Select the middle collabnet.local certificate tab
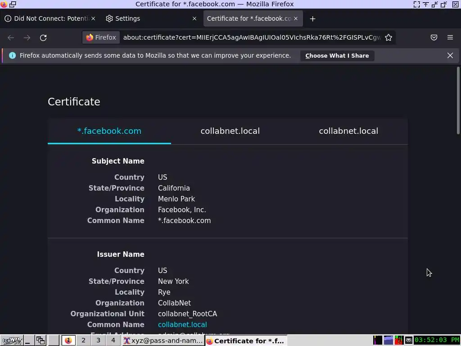Image resolution: width=461 pixels, height=346 pixels. point(230,131)
